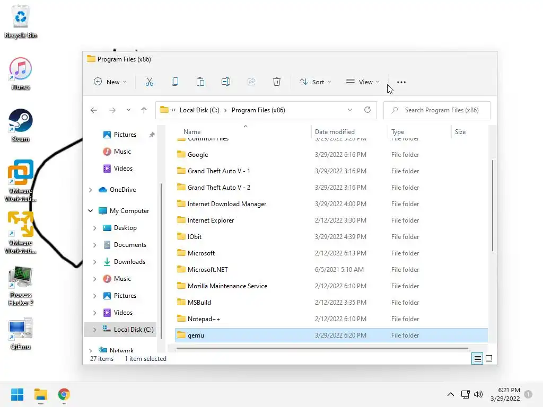Select the Notepad++ folder

coord(331,319)
